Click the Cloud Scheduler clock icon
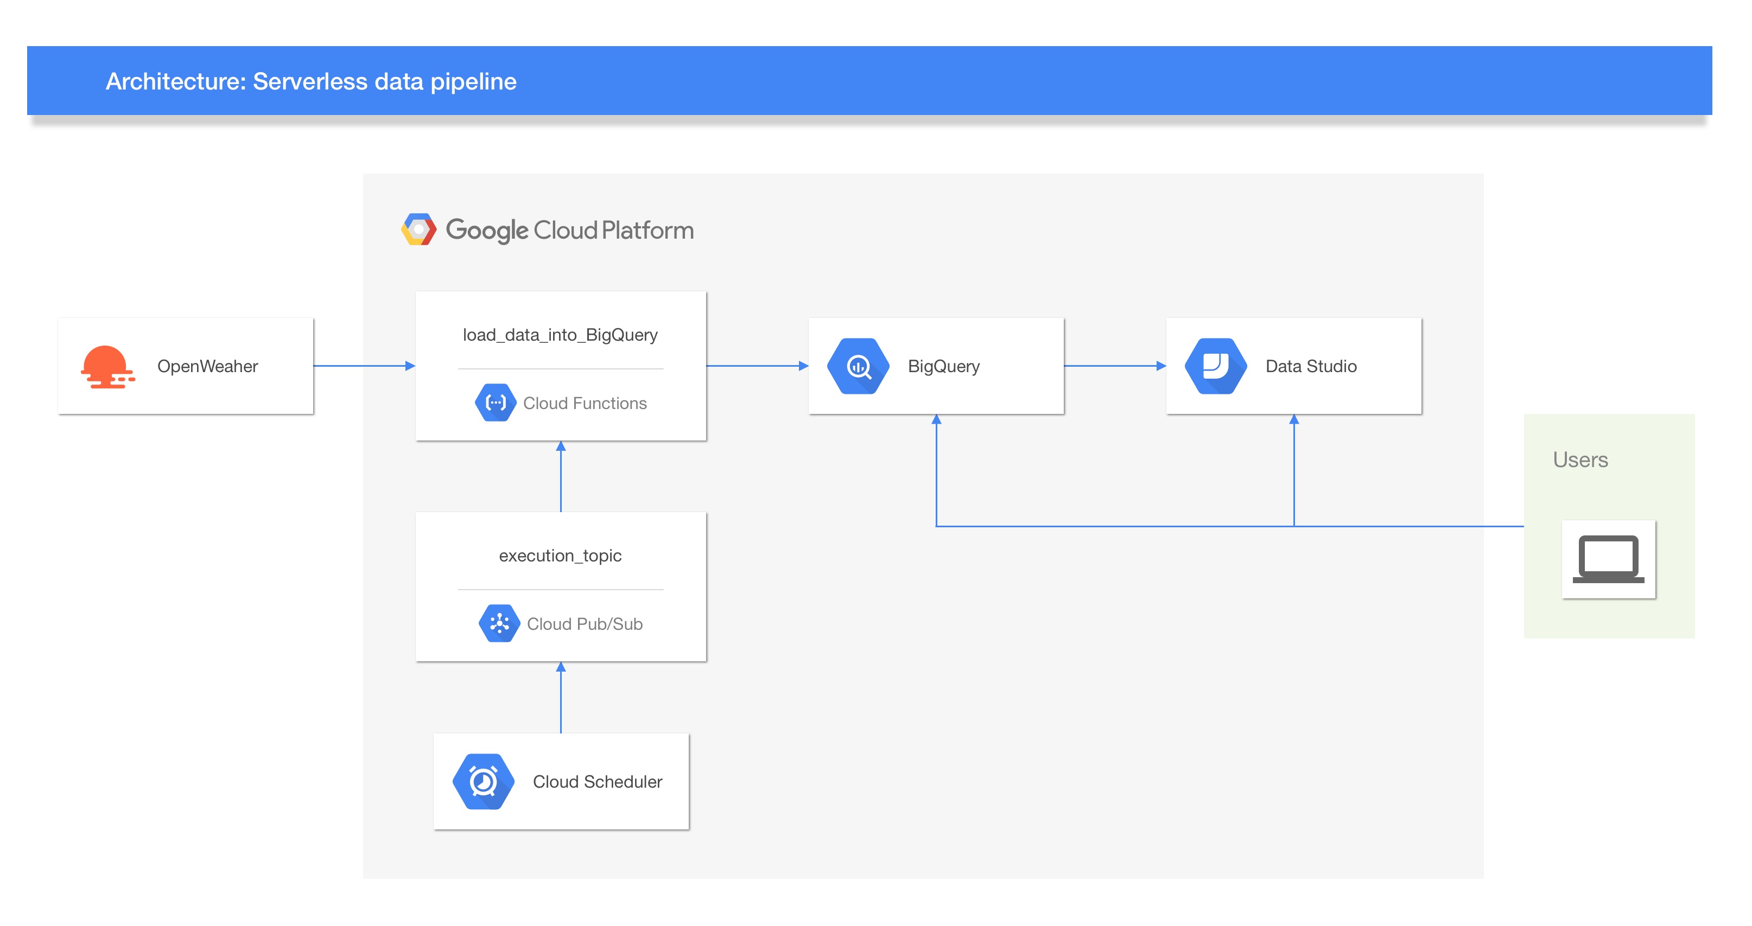This screenshot has width=1752, height=926. click(x=484, y=781)
